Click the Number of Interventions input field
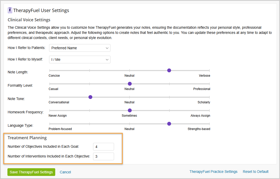The height and width of the screenshot is (179, 280). click(104, 156)
